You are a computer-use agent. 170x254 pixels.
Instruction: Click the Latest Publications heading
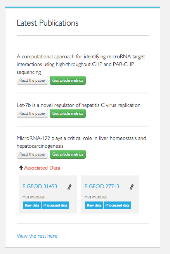click(x=47, y=23)
